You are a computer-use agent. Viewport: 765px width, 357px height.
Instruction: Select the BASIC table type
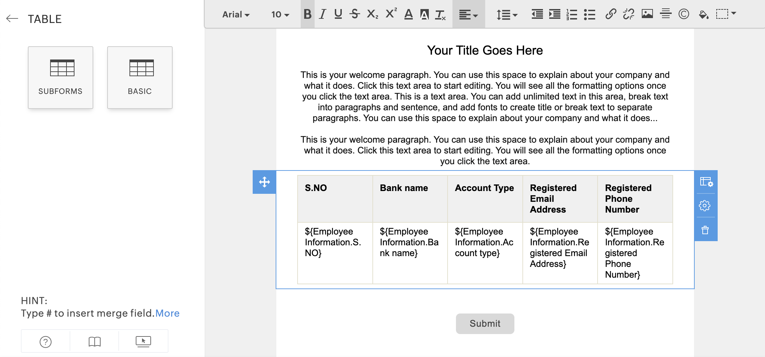(140, 78)
